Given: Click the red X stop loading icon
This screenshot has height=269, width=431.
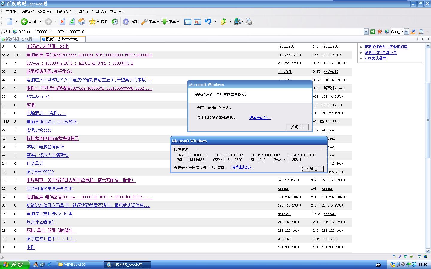Looking at the screenshot, I should [62, 22].
